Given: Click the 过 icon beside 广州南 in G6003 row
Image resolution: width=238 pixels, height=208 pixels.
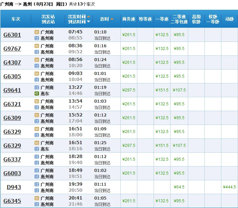Looking at the screenshot, I should (x=37, y=171).
